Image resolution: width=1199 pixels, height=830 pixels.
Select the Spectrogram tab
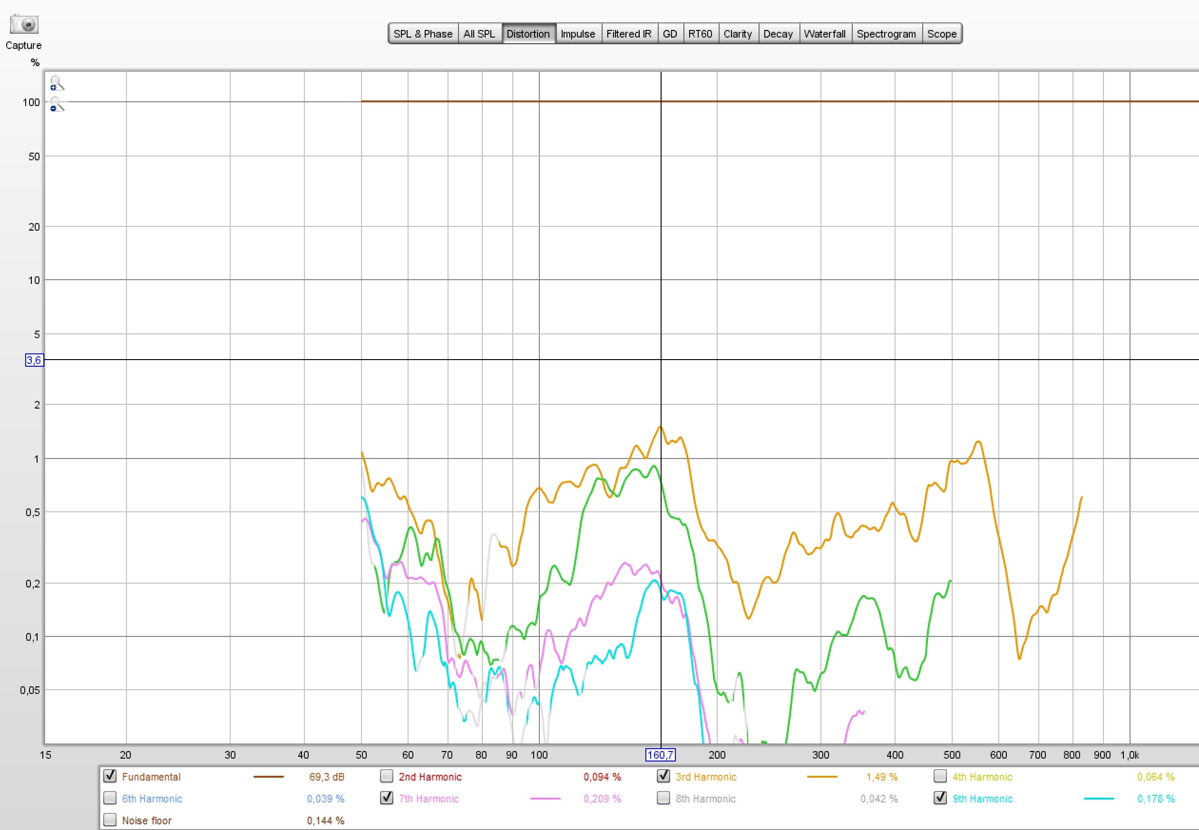pos(886,34)
